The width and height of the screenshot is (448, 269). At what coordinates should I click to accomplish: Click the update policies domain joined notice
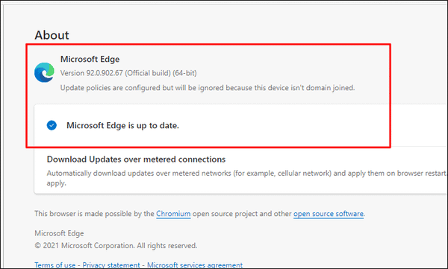point(208,88)
